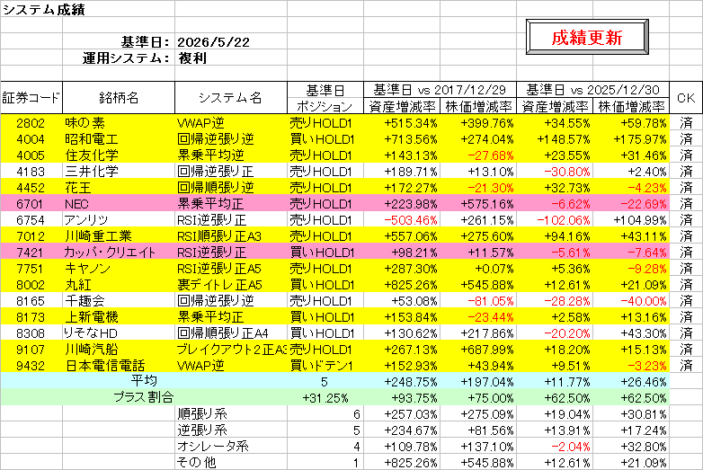This screenshot has width=703, height=470.
Task: Select the 三井化学 name cell
Action: pos(119,171)
